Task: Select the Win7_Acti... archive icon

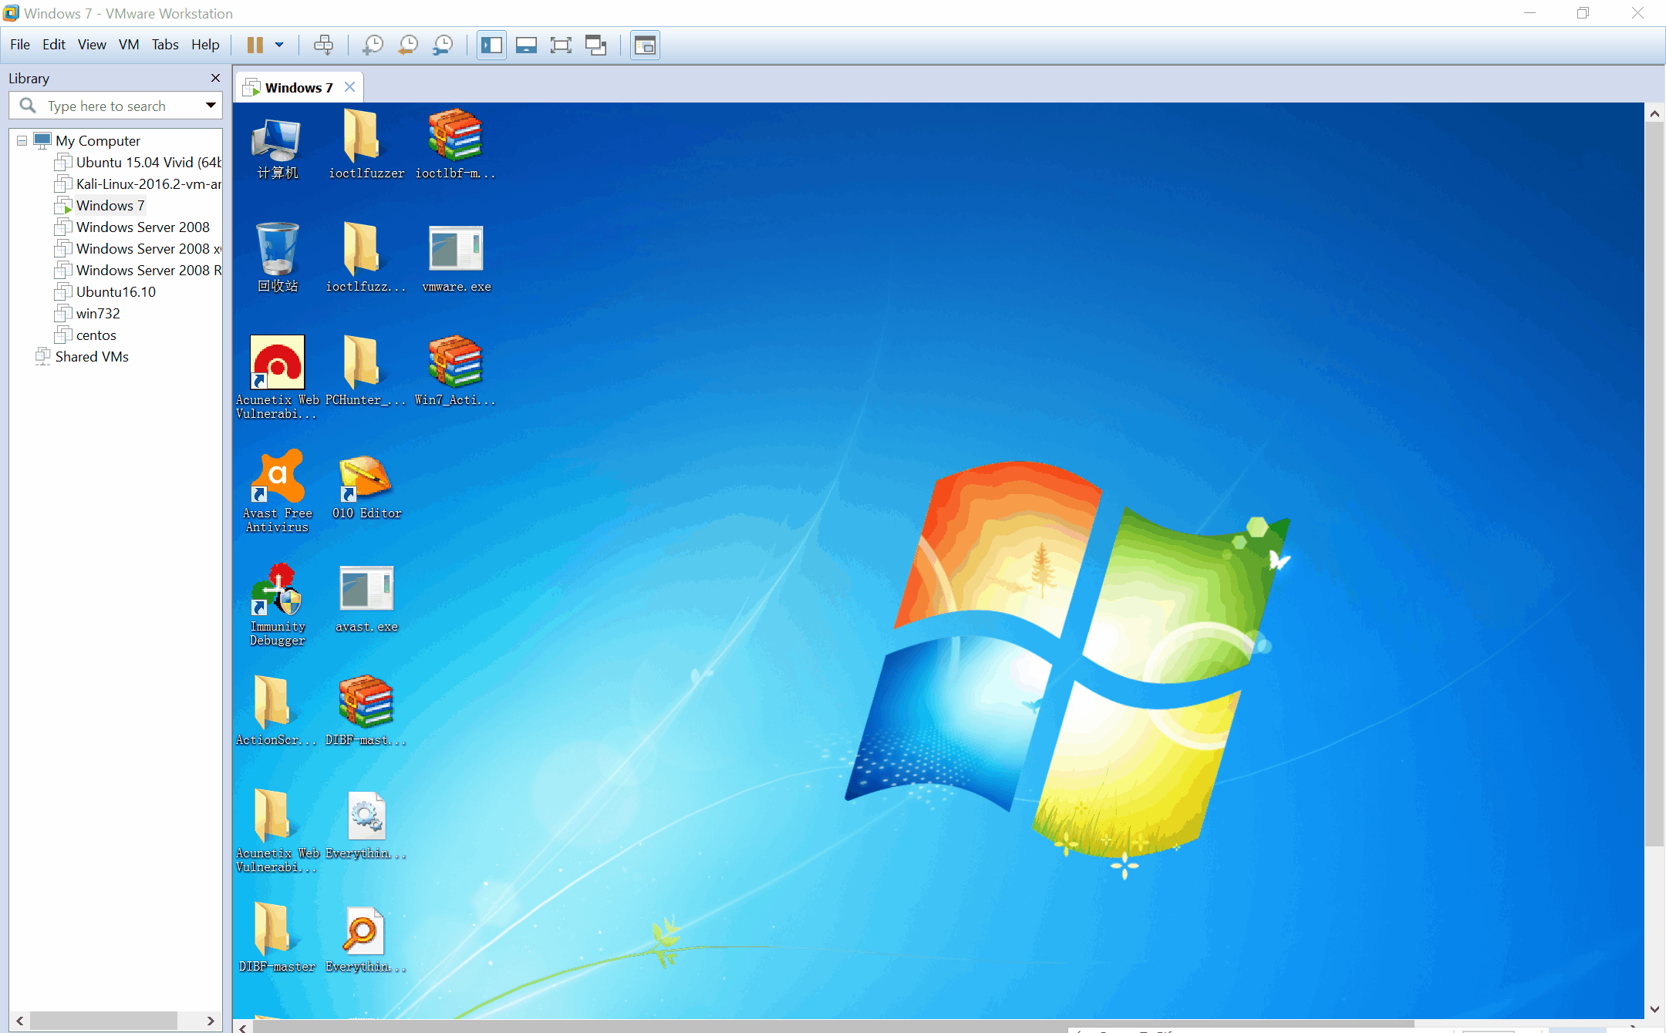Action: point(456,372)
